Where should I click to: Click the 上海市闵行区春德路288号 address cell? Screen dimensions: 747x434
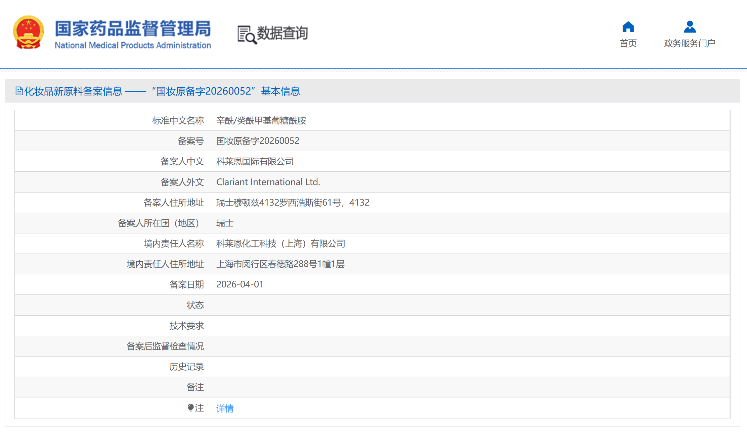280,264
